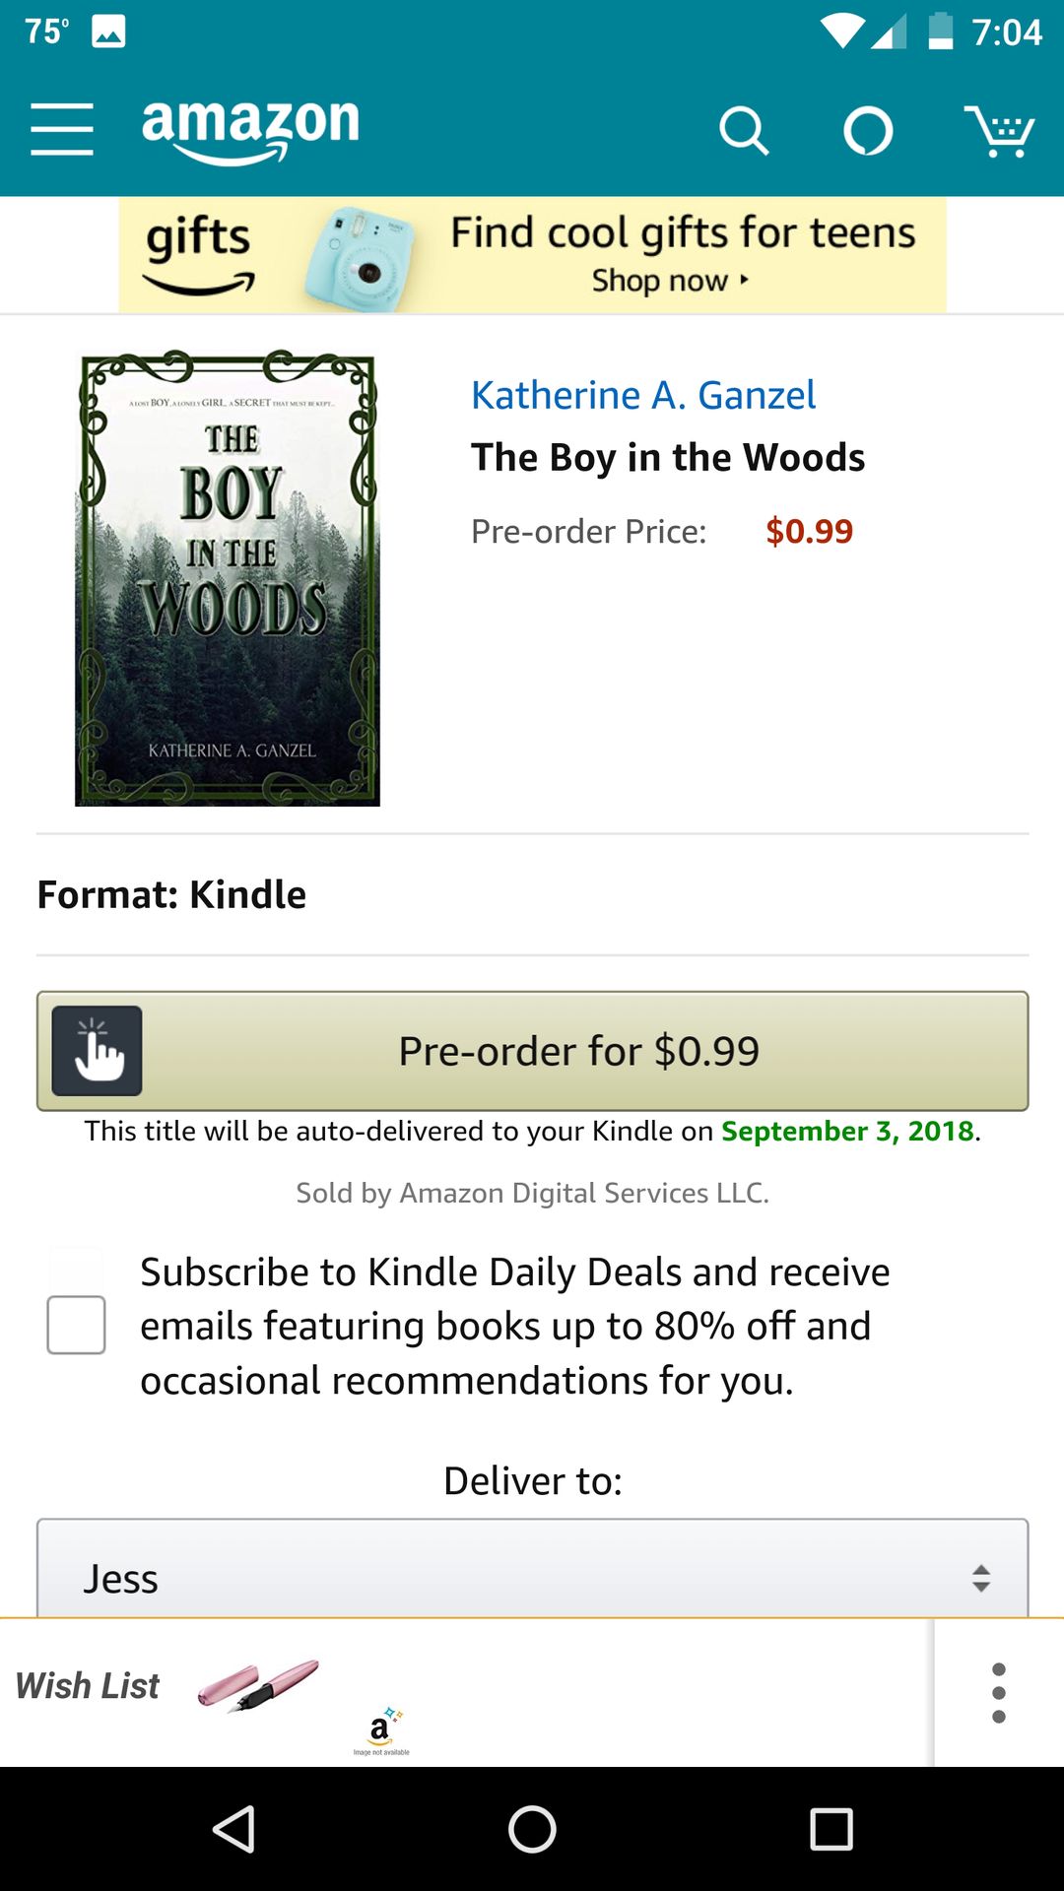This screenshot has width=1064, height=1891.
Task: Tap the pink pen wish list item
Action: click(258, 1685)
